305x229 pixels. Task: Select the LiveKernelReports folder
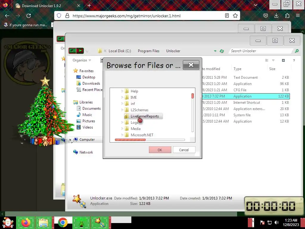click(x=143, y=116)
